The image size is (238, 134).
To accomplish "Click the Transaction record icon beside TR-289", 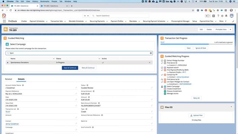I will tap(6, 29).
